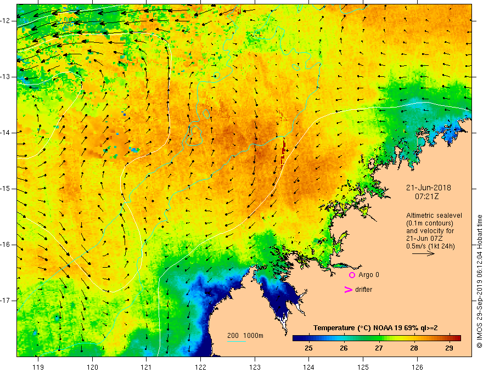Click latitude axis label -12
Image resolution: width=483 pixels, height=373 pixels.
coord(6,21)
